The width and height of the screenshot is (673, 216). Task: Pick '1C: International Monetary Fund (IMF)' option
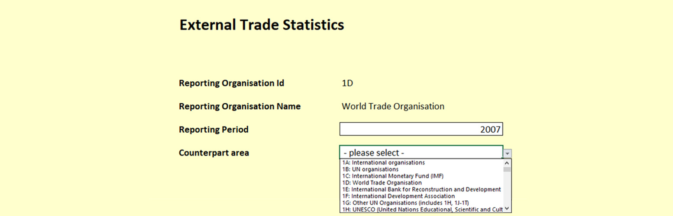click(x=393, y=176)
